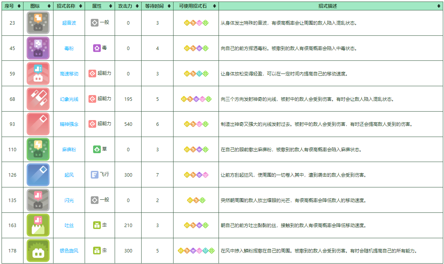
Task: Select attack value 195 cell
Action: (128, 99)
